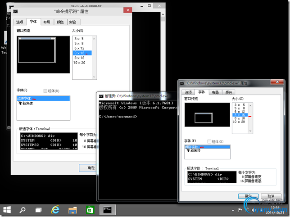Toggle bold checkbox in left dialog
The image size is (290, 217).
pos(45,91)
